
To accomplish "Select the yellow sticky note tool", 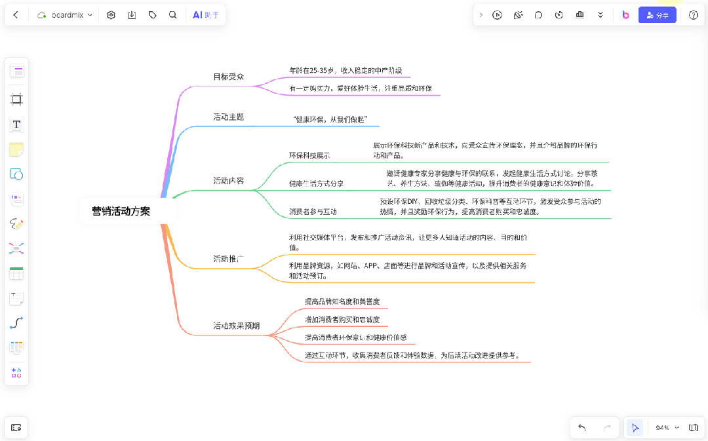I will click(16, 149).
